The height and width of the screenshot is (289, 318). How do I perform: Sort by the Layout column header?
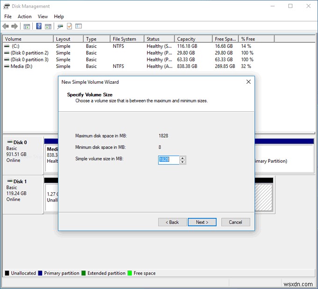pyautogui.click(x=69, y=39)
